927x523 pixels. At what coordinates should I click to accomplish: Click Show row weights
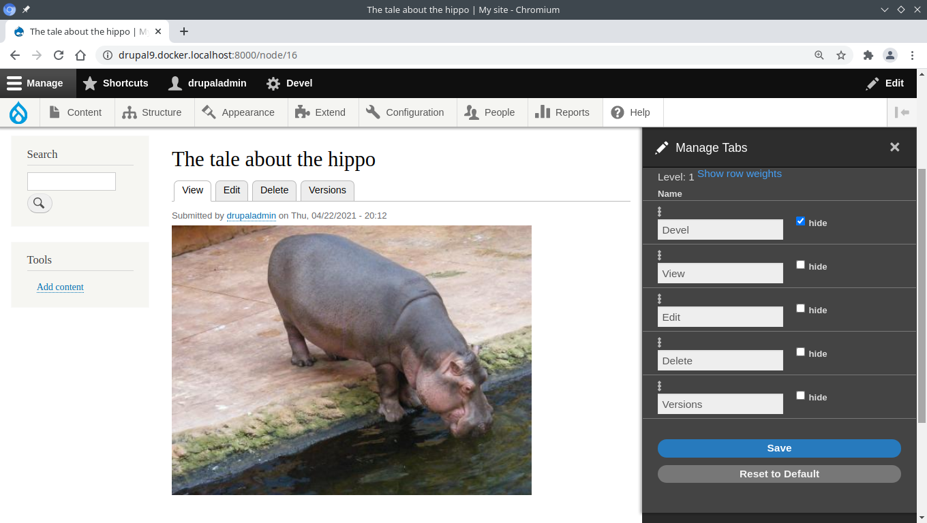click(x=739, y=173)
